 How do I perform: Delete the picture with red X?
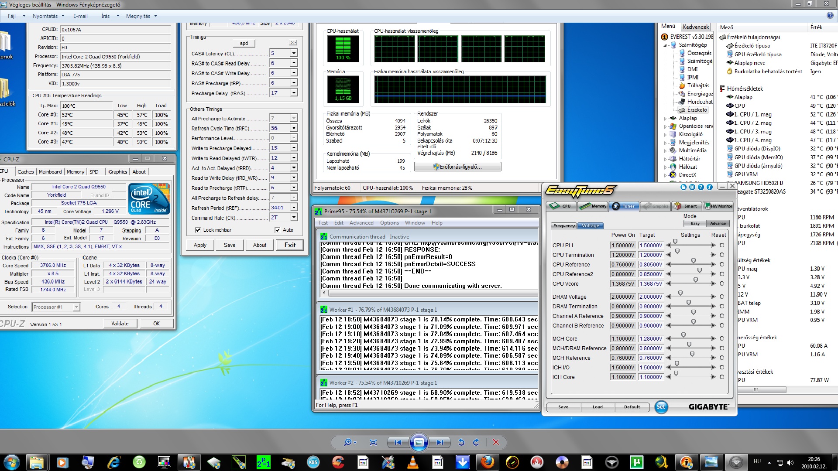coord(496,442)
